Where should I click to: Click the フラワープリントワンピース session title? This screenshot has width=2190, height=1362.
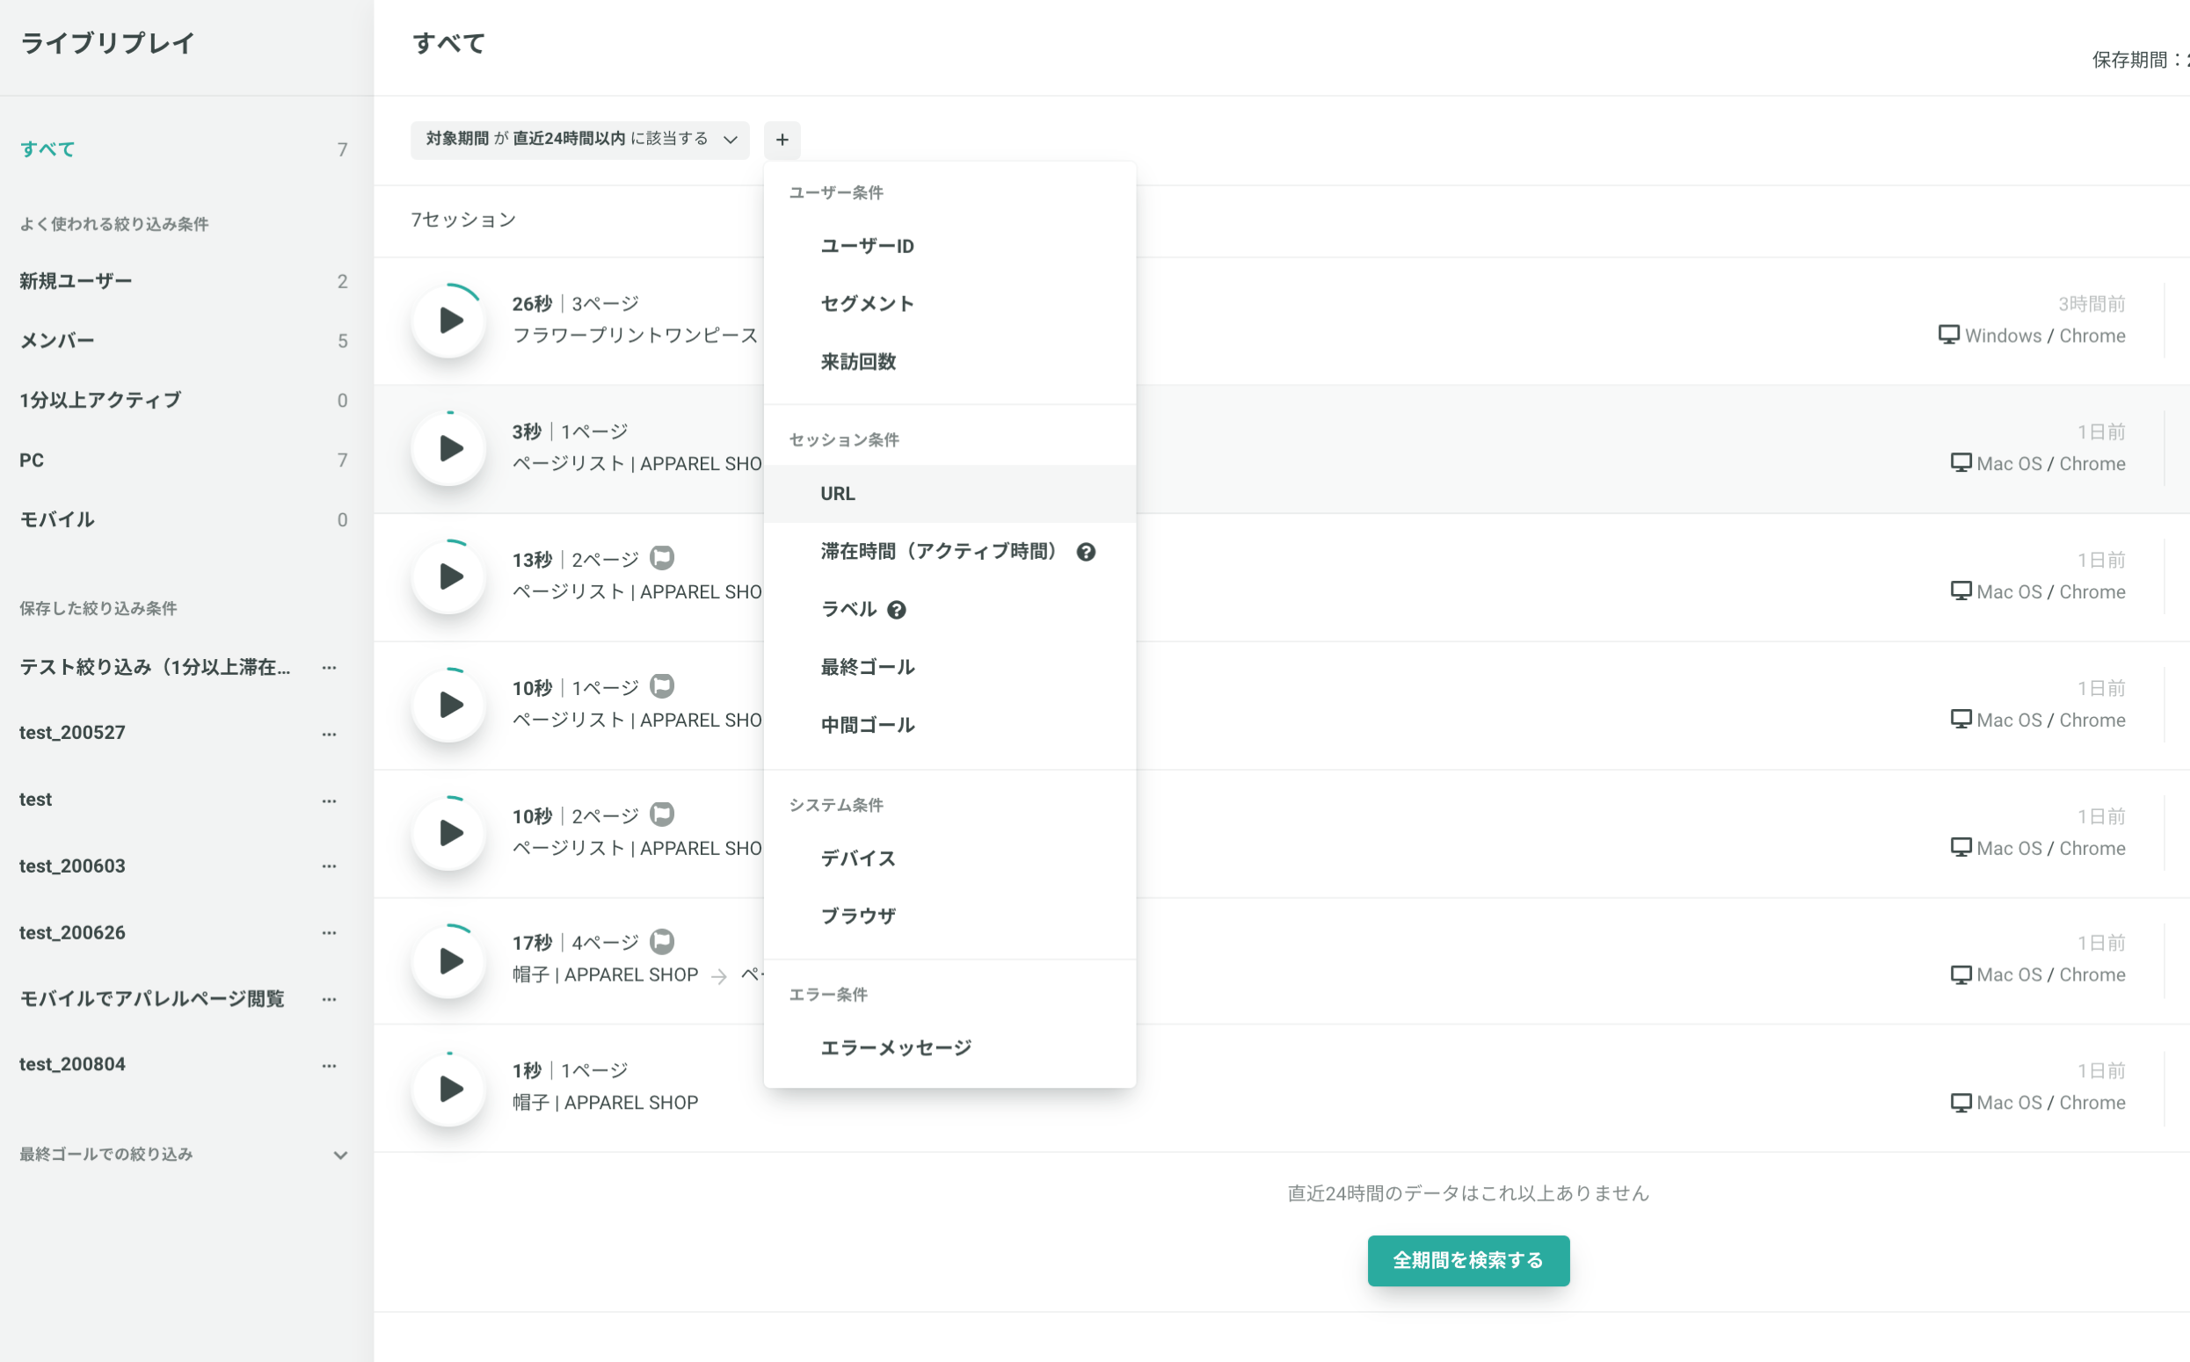pos(636,335)
